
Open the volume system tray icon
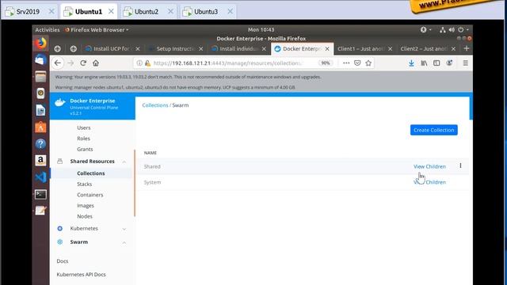click(x=452, y=30)
